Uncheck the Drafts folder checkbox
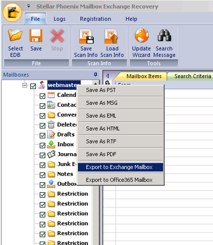 [x=43, y=135]
